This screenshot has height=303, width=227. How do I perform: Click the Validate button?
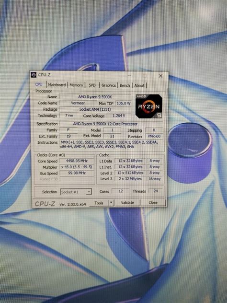coord(127,202)
